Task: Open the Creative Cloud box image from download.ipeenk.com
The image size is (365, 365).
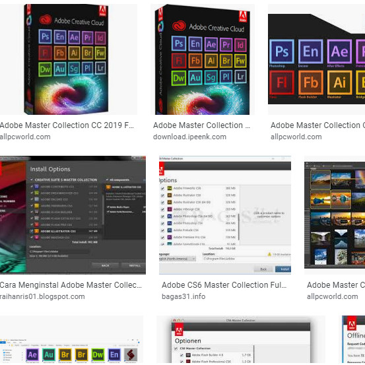Action: tap(203, 59)
